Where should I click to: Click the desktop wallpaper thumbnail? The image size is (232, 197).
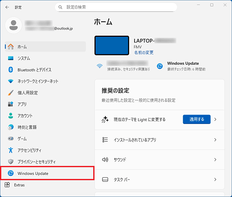point(112,45)
